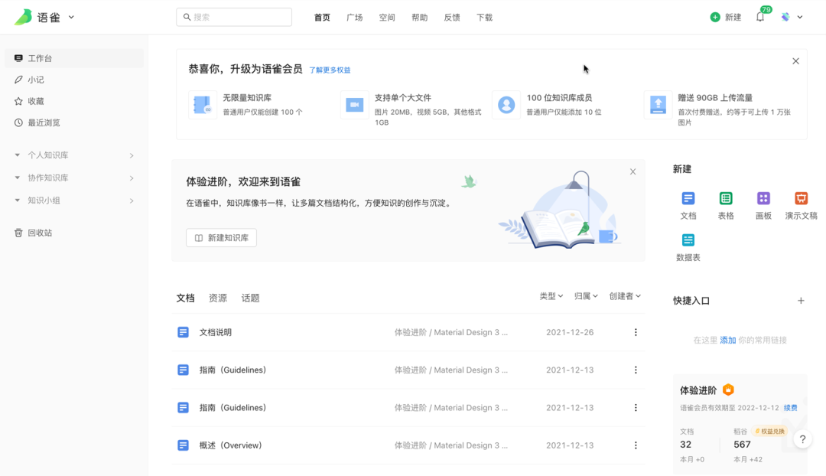Open the 了解更多权益 link

tap(330, 70)
